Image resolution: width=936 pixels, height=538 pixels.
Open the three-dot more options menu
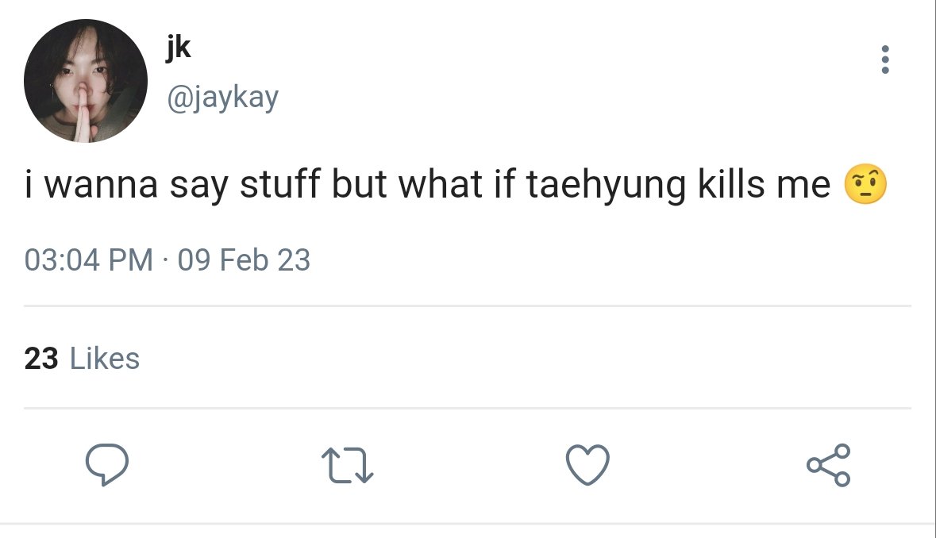(x=884, y=60)
